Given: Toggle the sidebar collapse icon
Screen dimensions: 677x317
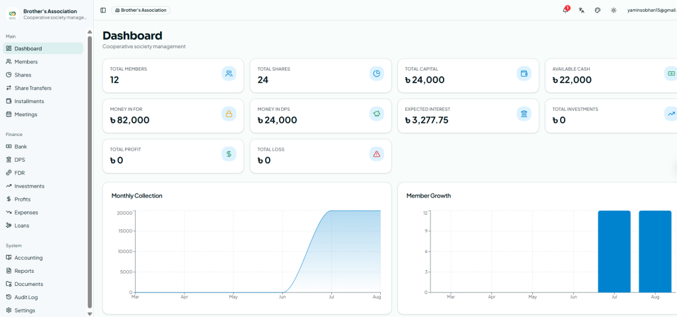Looking at the screenshot, I should click(102, 10).
